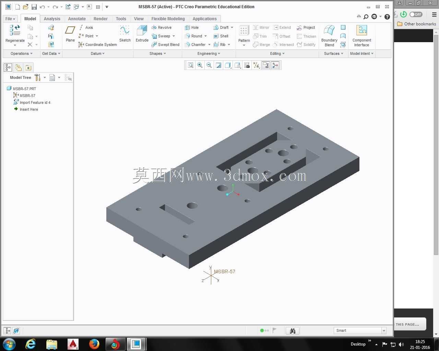Screen dimensions: 439x351
Task: Activate the Revolve tool
Action: pos(161,27)
